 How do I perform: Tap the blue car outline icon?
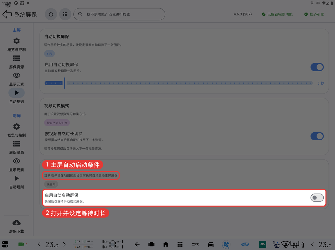[x=245, y=244]
